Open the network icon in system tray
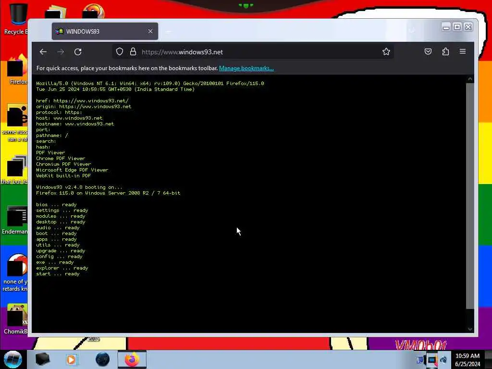 (432, 360)
